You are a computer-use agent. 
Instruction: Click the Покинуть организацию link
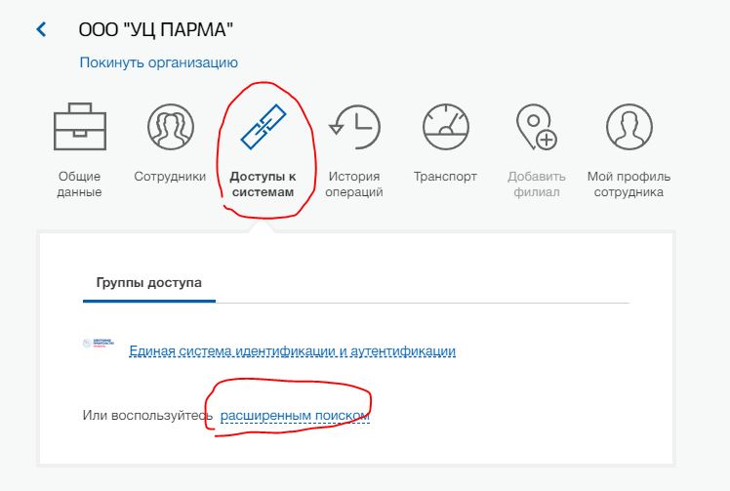[x=159, y=62]
